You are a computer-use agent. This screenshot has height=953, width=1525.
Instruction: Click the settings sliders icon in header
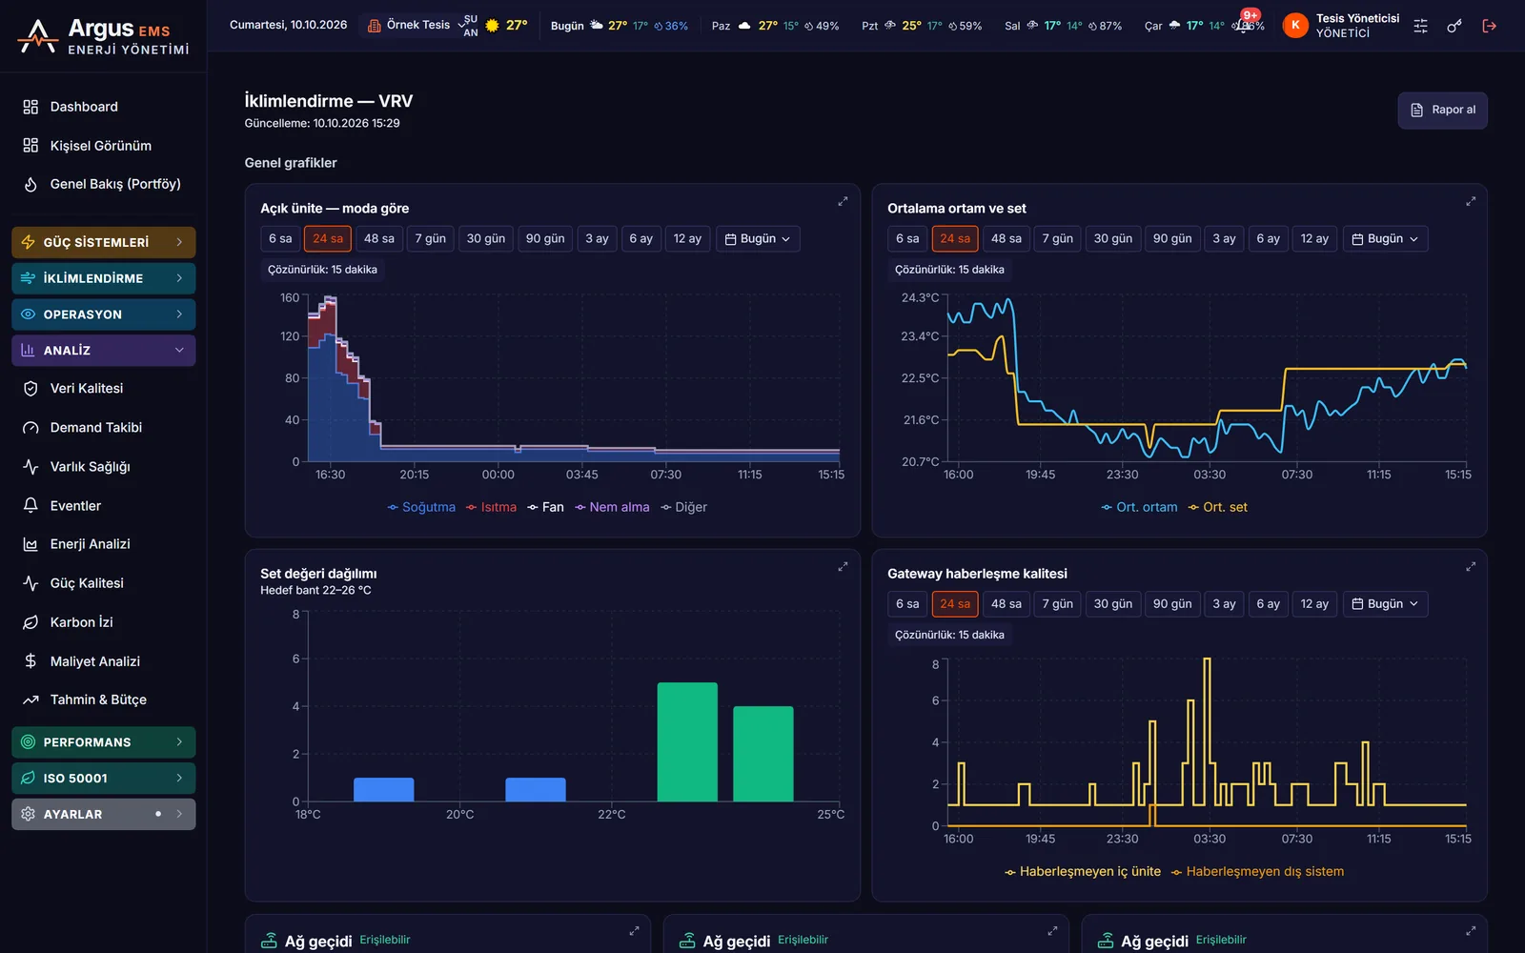click(1420, 26)
